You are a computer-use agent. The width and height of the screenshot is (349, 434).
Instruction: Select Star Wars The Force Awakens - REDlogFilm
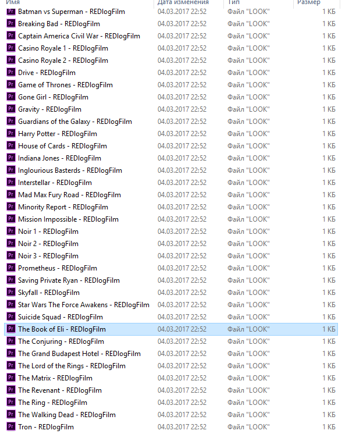click(84, 305)
